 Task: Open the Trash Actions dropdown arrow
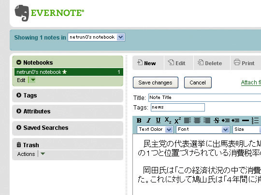tap(43, 154)
